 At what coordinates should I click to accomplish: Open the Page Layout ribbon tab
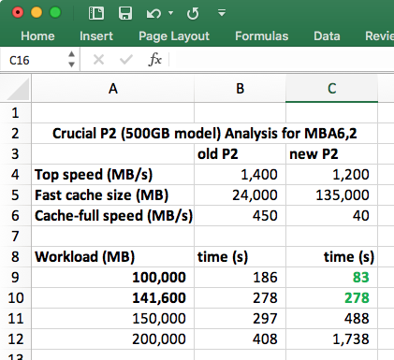174,36
